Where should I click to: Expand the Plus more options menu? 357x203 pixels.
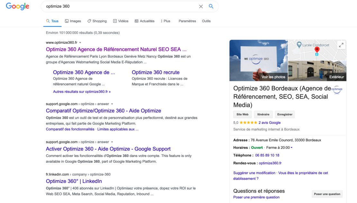point(165,21)
